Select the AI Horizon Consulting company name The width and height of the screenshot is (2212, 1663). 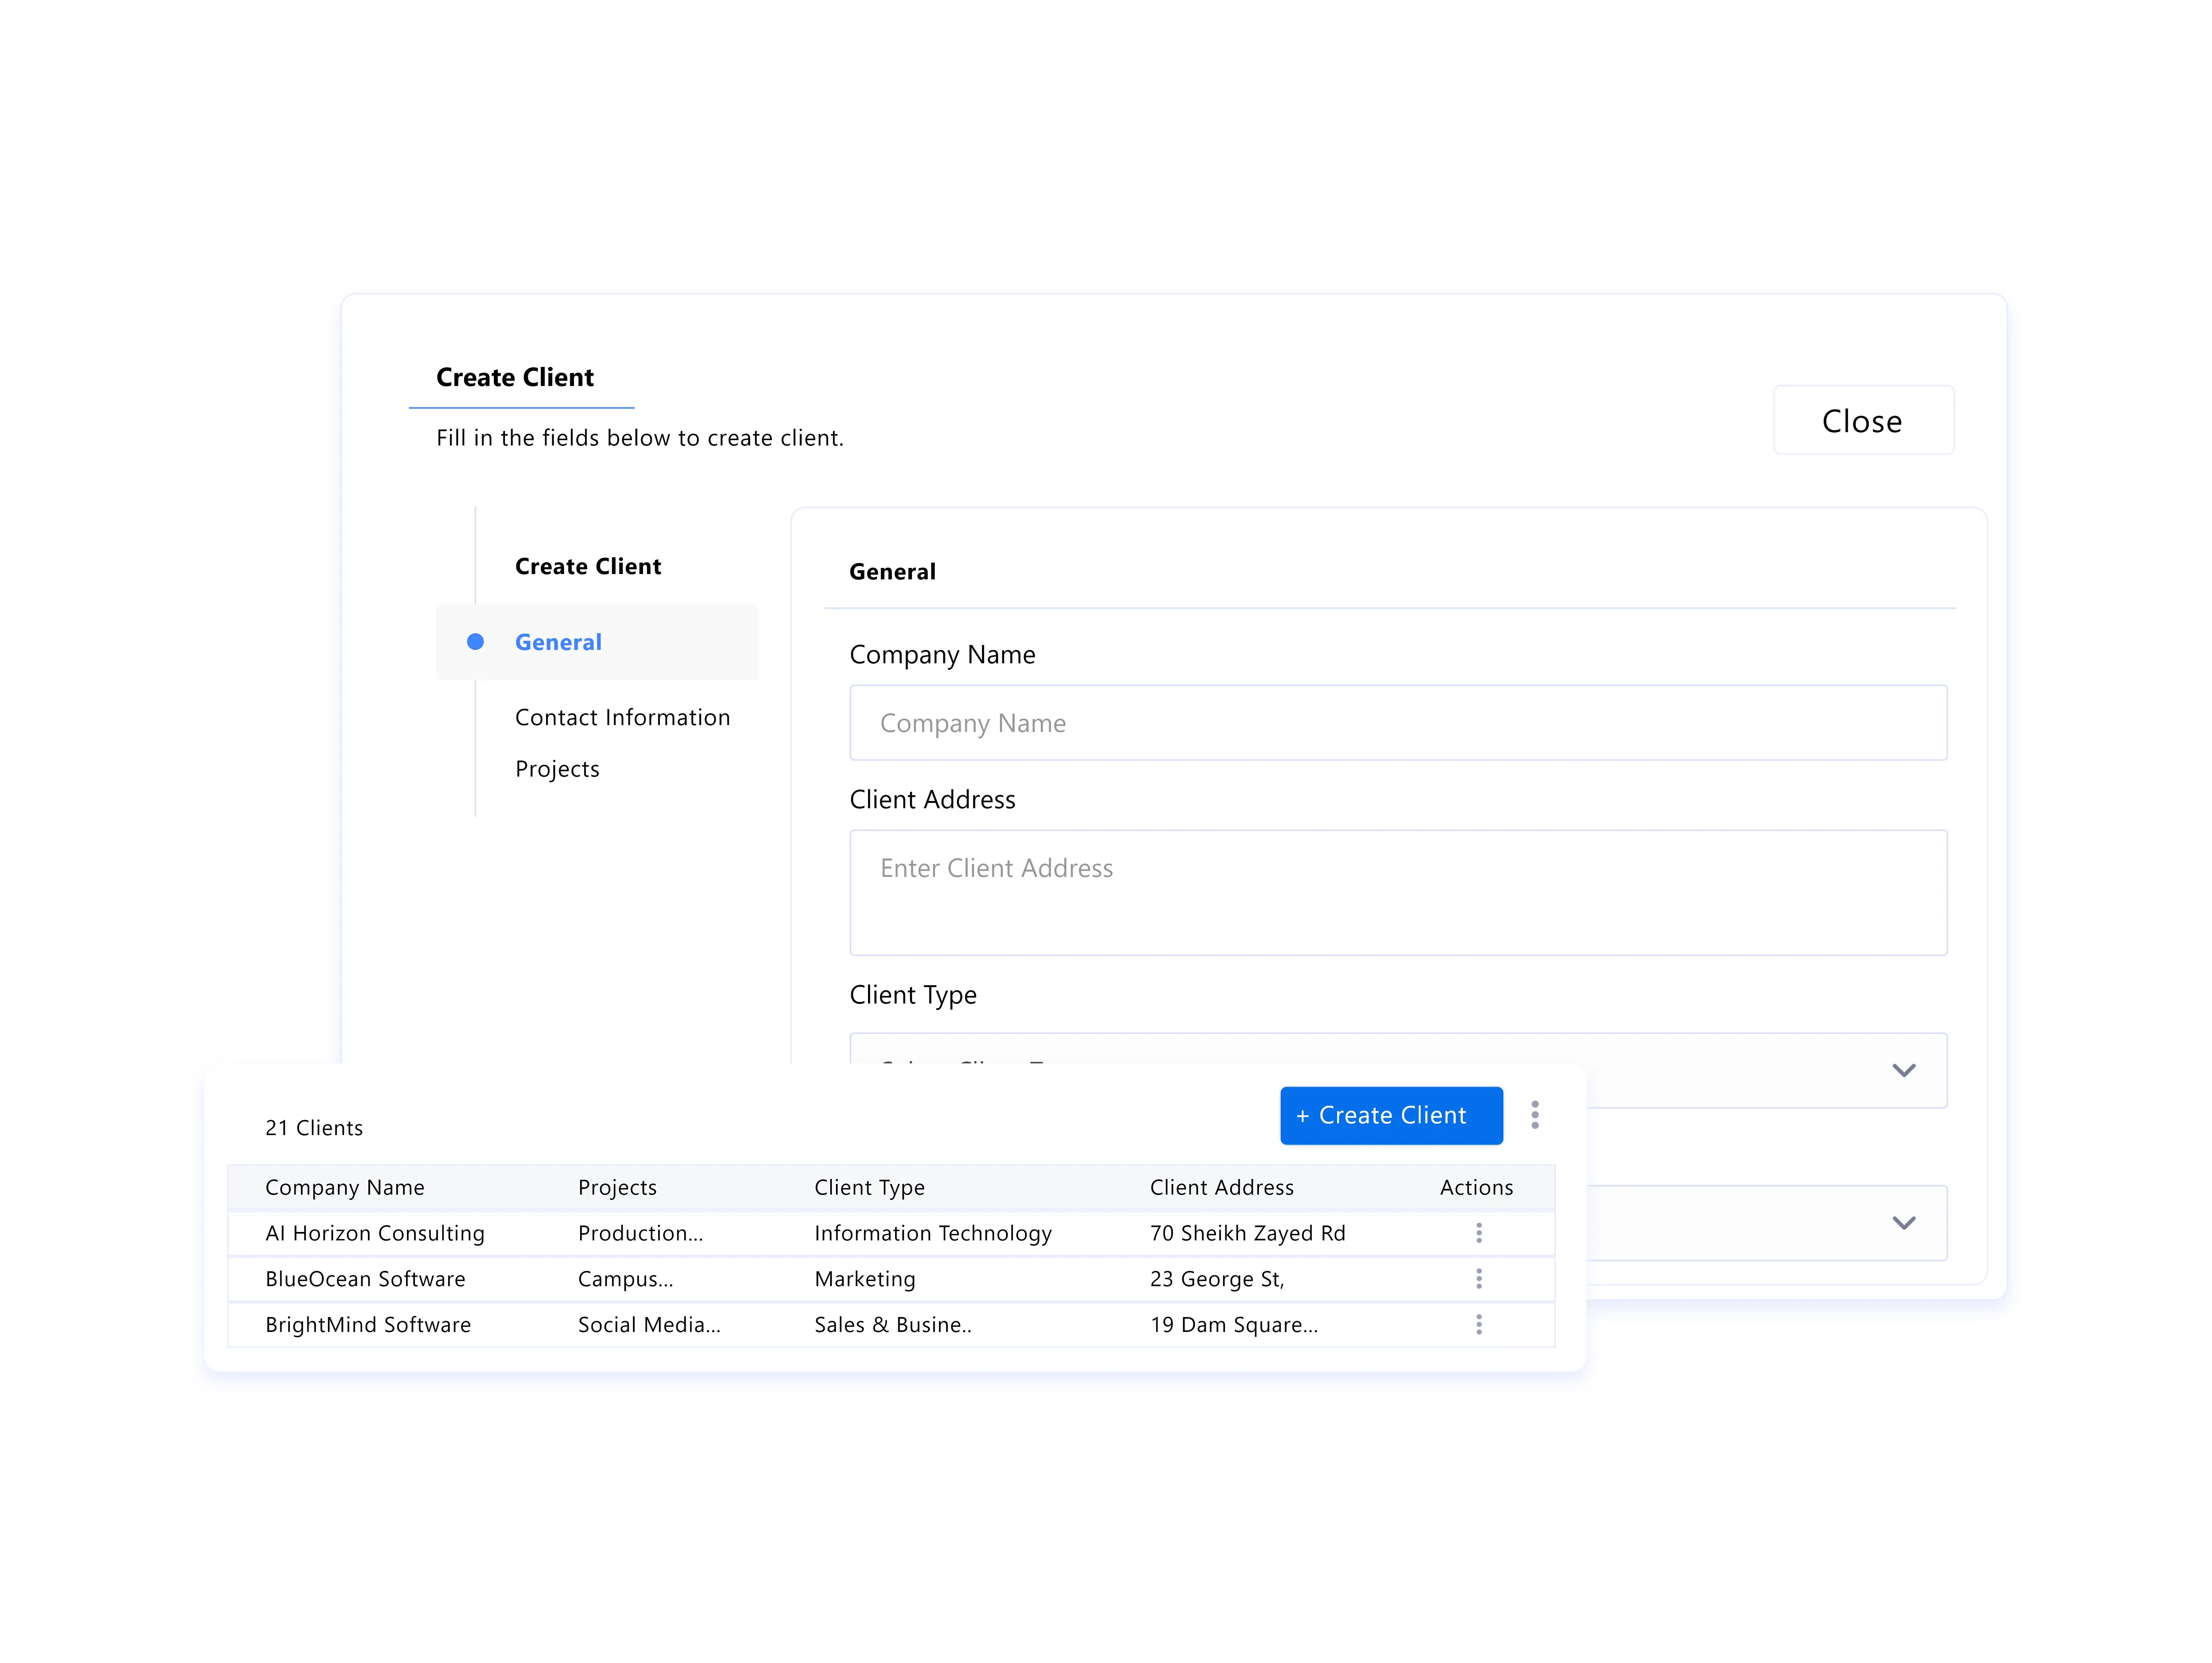coord(375,1233)
